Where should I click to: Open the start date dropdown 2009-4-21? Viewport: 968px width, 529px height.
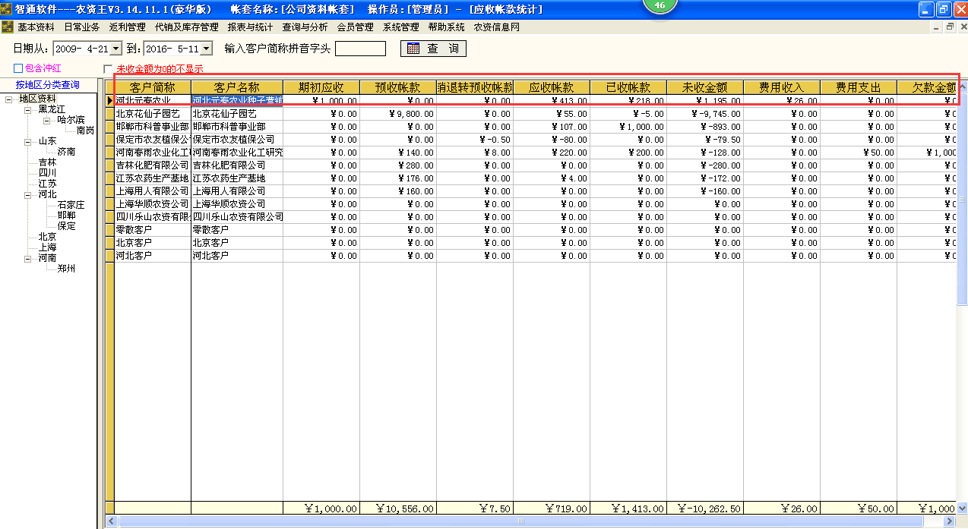click(115, 49)
